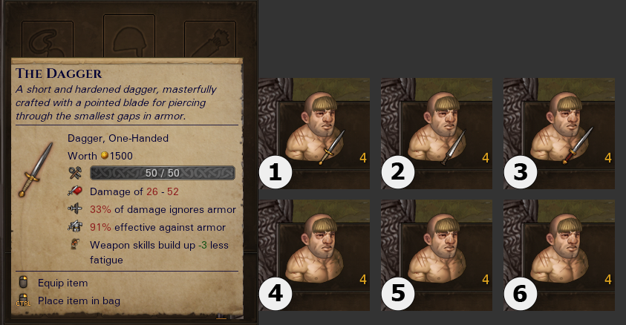This screenshot has width=626, height=325.
Task: Click the mouse icon beside Equip item
Action: pos(23,282)
